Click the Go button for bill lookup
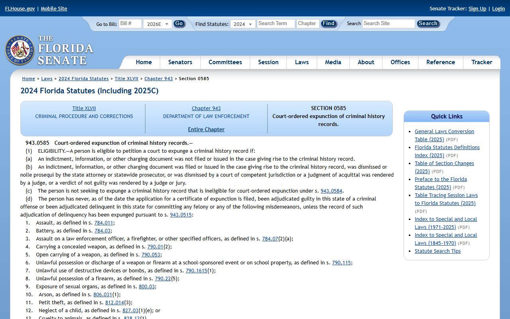 click(179, 24)
